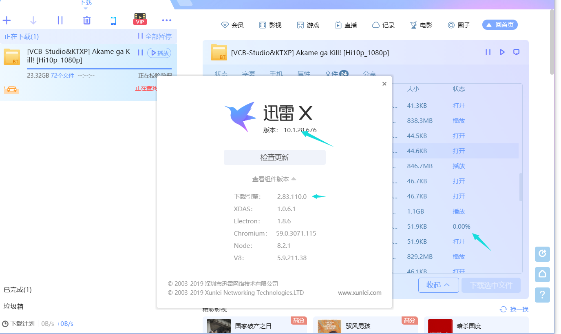
Task: Switch to the 文件 tab
Action: pyautogui.click(x=333, y=74)
